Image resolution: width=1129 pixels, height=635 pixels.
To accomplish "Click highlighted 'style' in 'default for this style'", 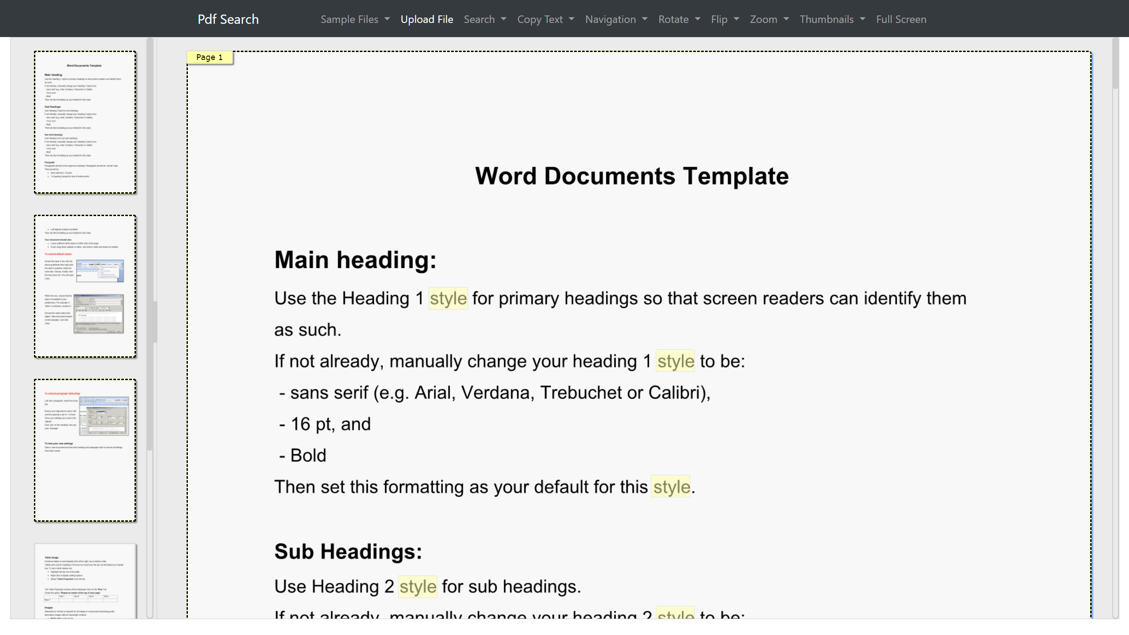I will pos(671,487).
